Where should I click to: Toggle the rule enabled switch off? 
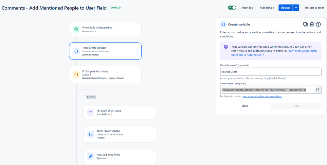coord(232,8)
